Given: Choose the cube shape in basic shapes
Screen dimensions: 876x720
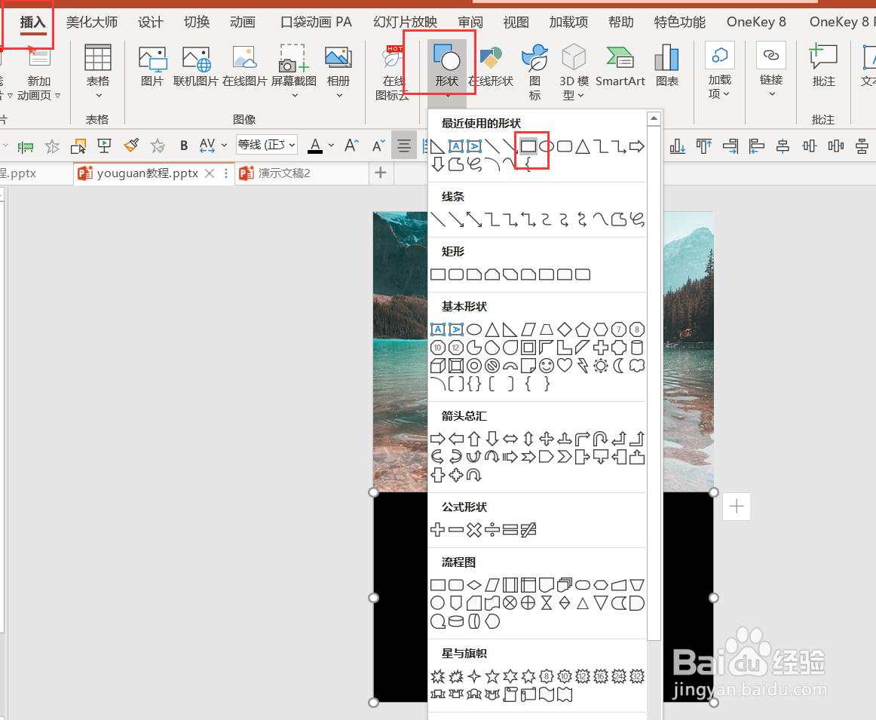Looking at the screenshot, I should coord(438,366).
